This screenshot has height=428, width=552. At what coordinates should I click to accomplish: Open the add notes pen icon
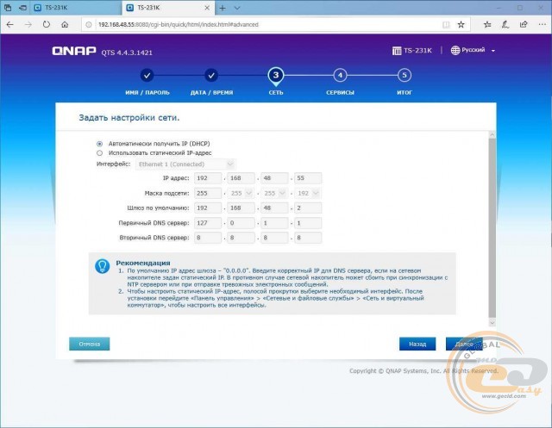click(505, 25)
